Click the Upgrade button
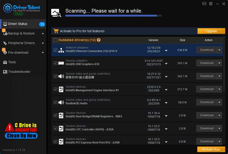 click(x=211, y=31)
